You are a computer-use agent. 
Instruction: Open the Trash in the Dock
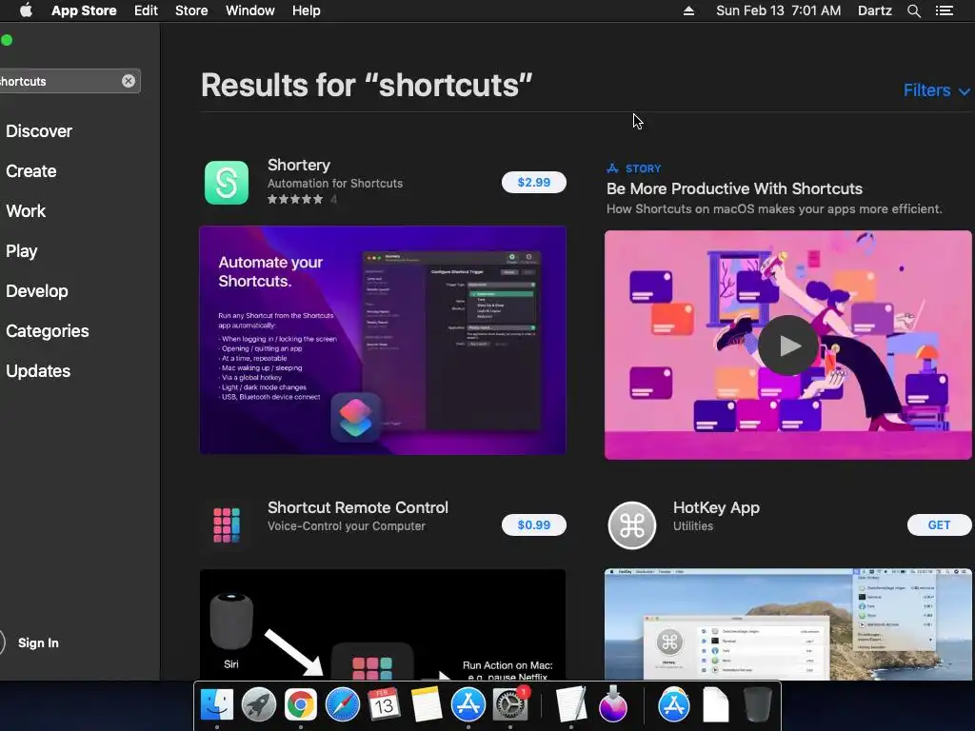pos(758,705)
